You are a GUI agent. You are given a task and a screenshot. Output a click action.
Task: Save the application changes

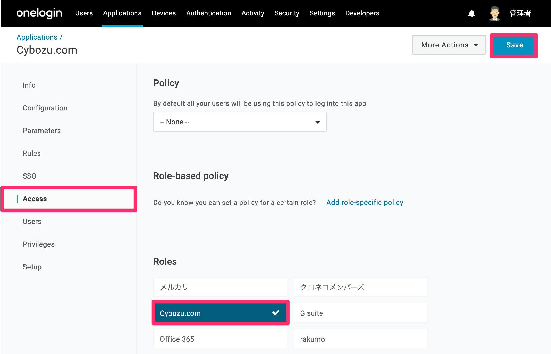click(x=514, y=45)
